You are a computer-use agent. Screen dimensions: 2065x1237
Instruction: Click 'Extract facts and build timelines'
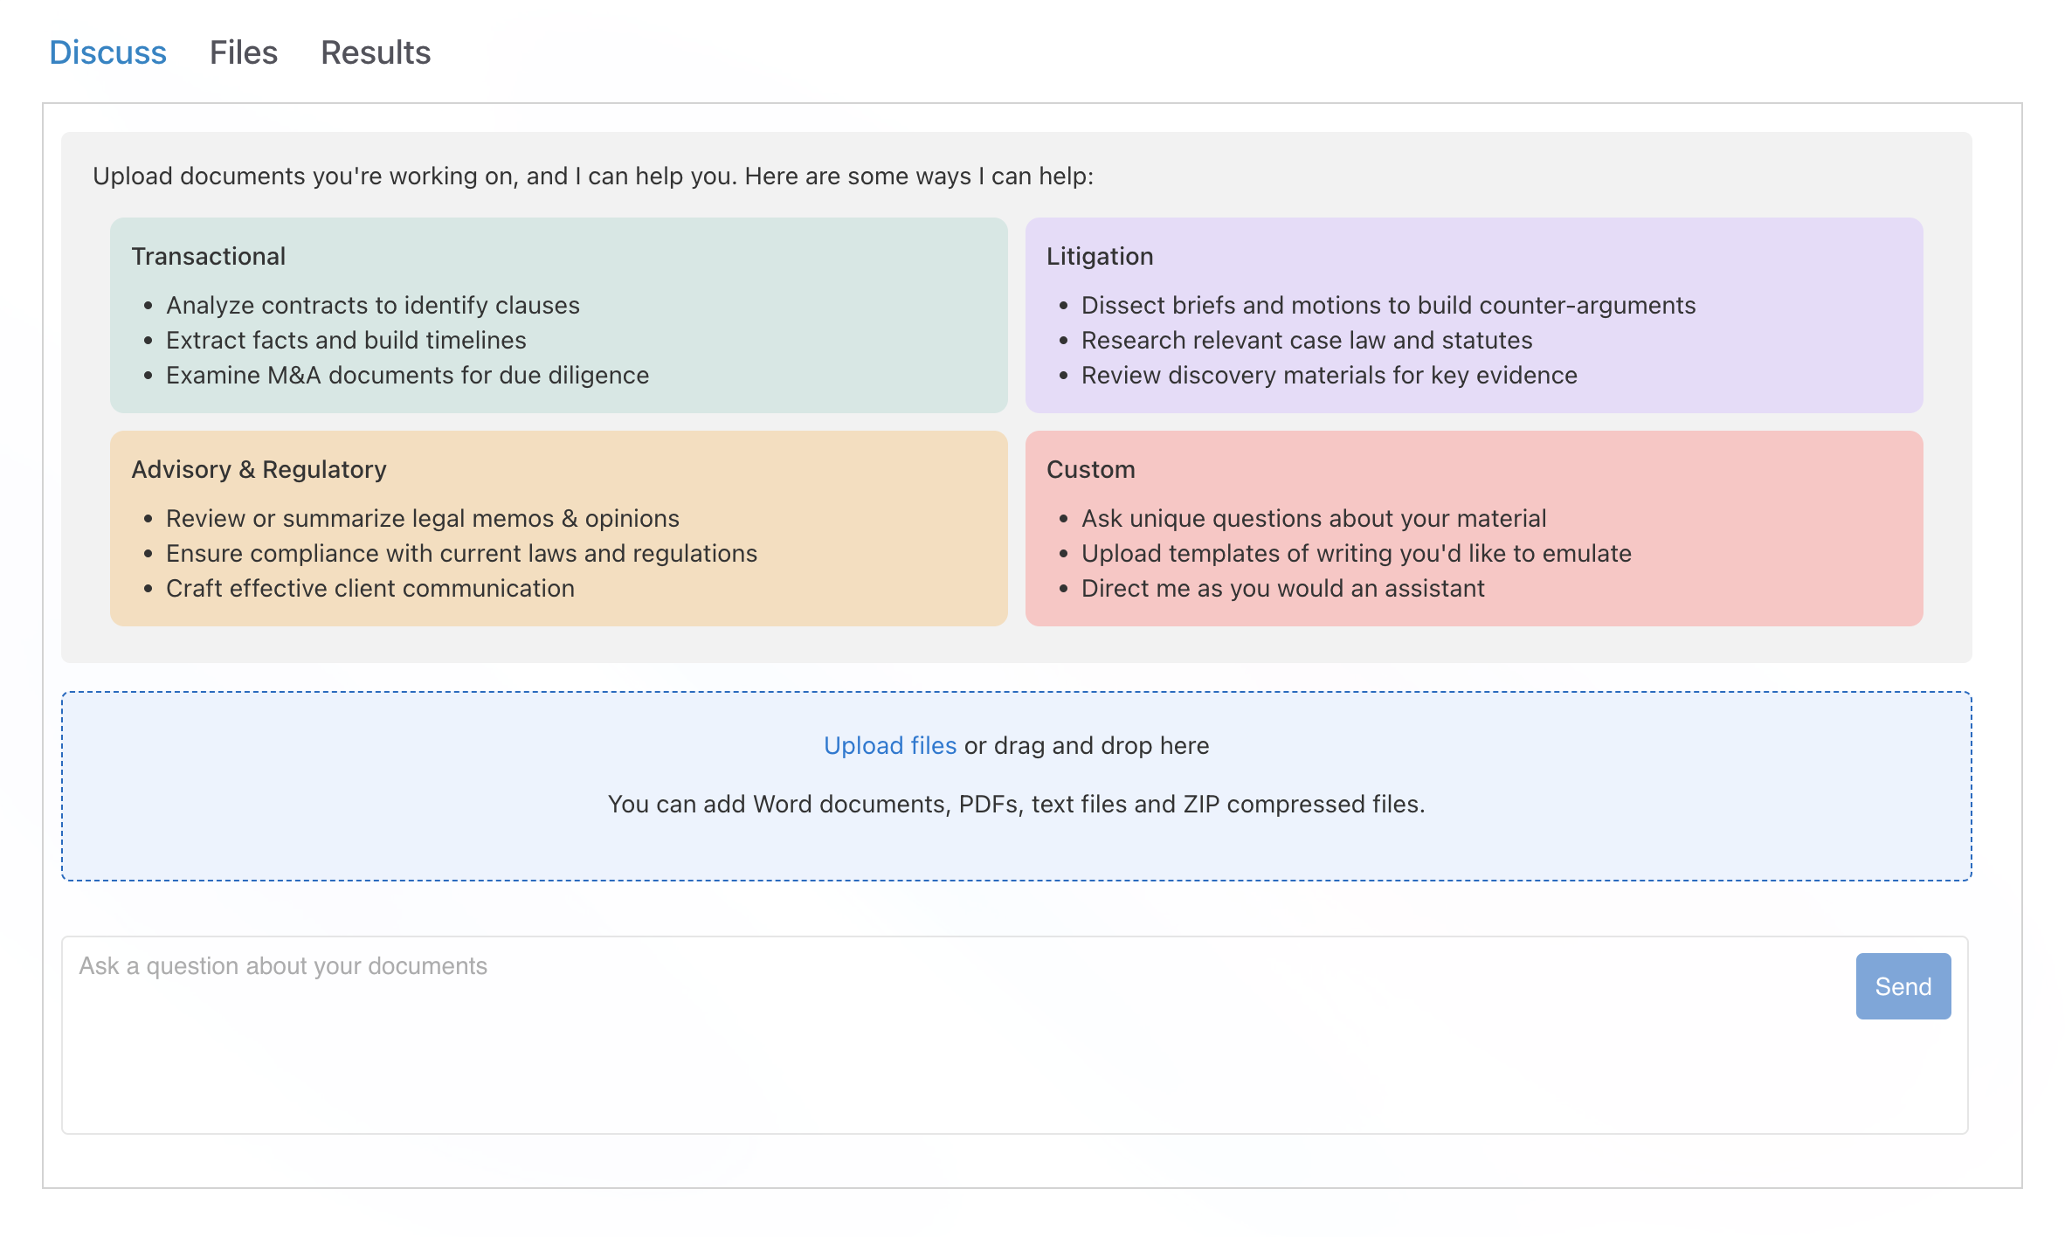coord(346,340)
